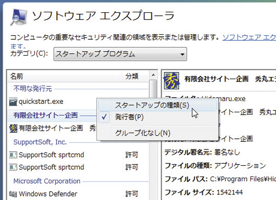Sort by the 分類 column header

point(135,77)
